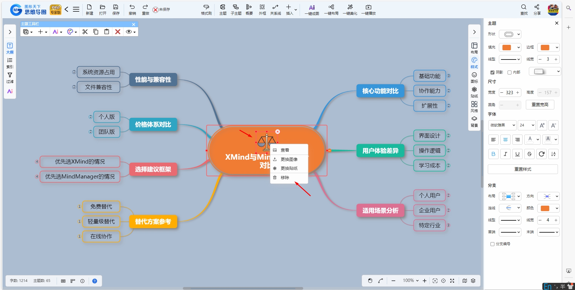Screen dimensions: 575x290
Task: Click the 重置宽高 button
Action: point(540,105)
